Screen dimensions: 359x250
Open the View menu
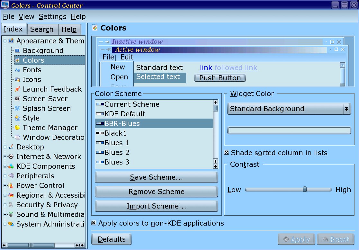coord(26,17)
